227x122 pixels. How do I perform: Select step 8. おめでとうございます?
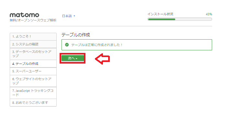(33, 103)
